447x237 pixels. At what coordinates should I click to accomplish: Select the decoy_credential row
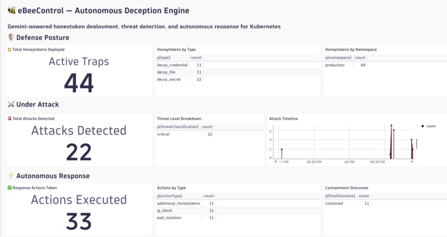238,65
